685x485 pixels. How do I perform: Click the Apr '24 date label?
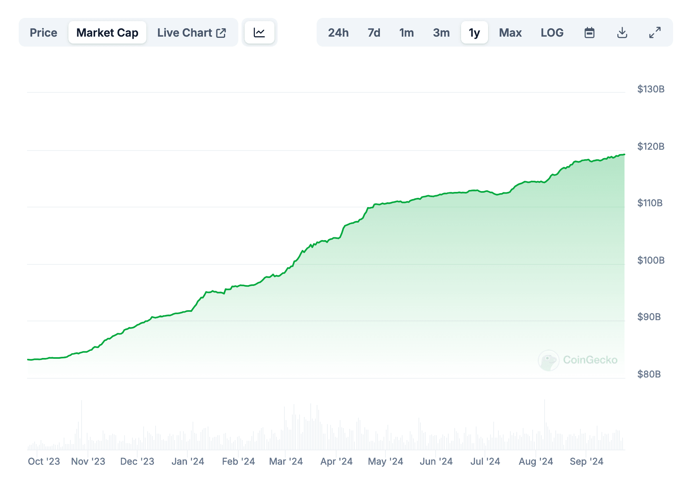click(x=337, y=462)
